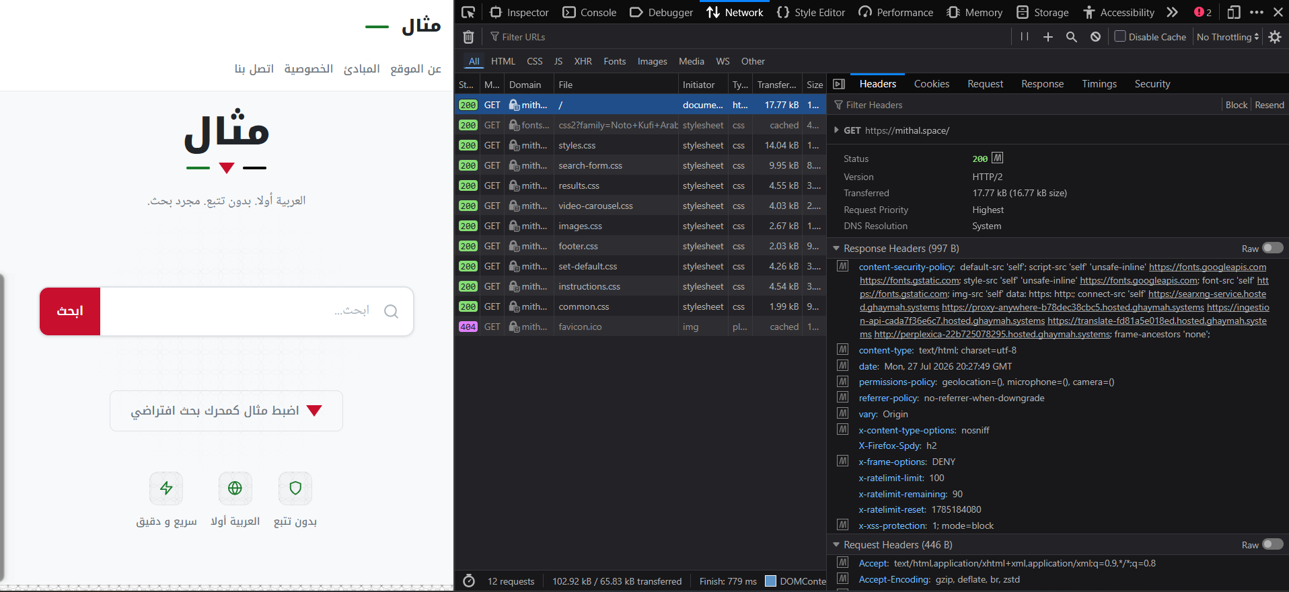Image resolution: width=1289 pixels, height=592 pixels.
Task: Open the اتصل بنا nav link
Action: click(x=254, y=69)
